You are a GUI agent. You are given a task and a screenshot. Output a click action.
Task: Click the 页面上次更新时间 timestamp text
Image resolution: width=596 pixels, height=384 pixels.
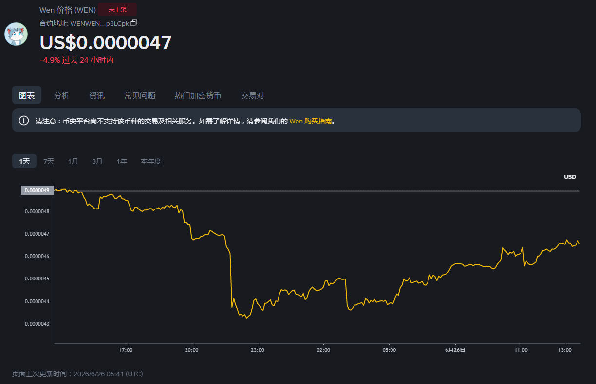click(77, 374)
